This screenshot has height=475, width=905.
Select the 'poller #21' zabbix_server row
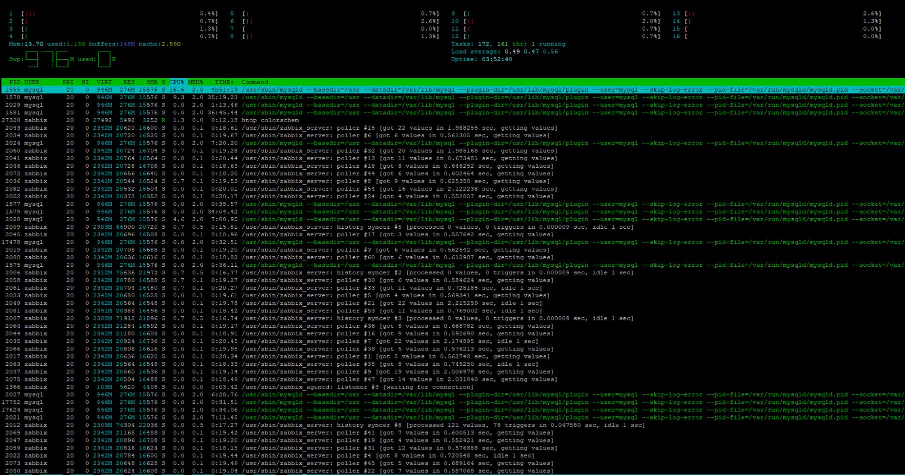tap(452, 303)
